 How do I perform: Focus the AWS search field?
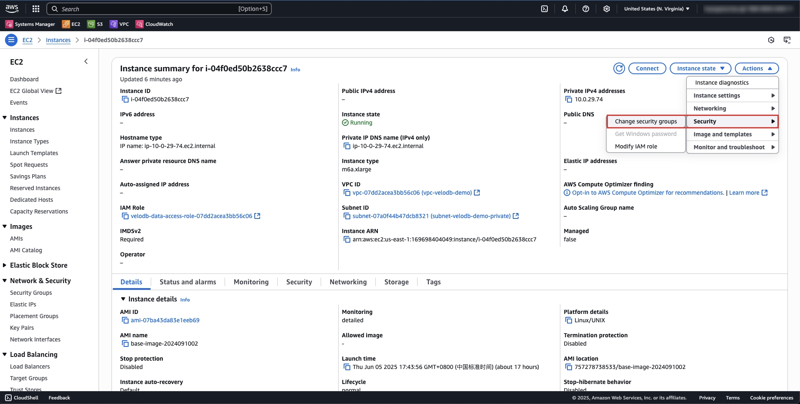tap(159, 9)
